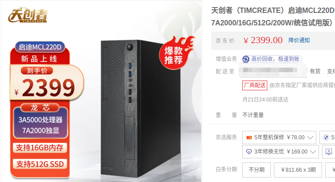Click the 到手价 2399 price banner
The image size is (335, 182).
pos(47,82)
